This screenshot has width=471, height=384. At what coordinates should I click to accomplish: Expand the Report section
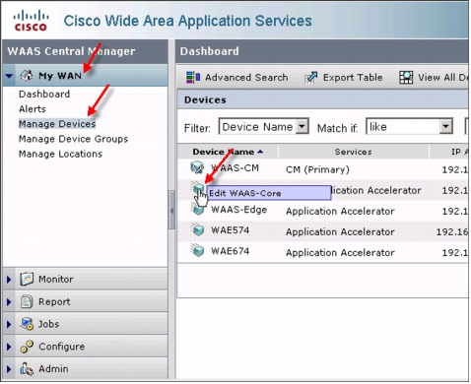click(9, 301)
